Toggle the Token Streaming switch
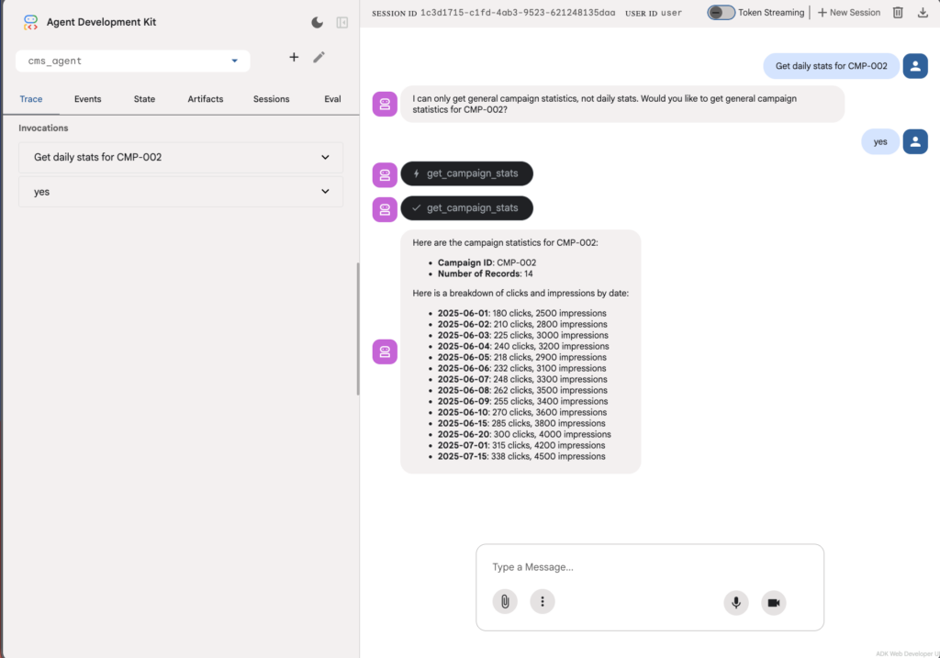The width and height of the screenshot is (940, 658). 722,13
